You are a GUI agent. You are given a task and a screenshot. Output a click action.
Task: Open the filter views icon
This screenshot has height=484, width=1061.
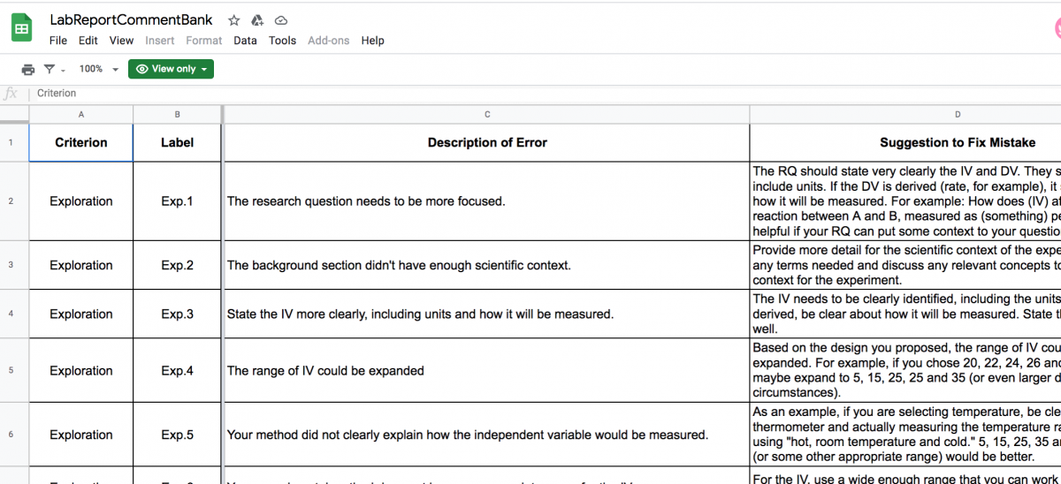click(x=50, y=69)
